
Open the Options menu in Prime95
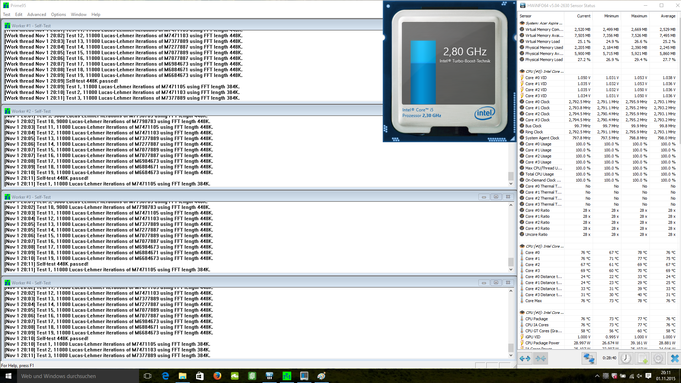59,15
